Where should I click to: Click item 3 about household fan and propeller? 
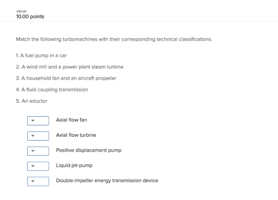pos(66,78)
